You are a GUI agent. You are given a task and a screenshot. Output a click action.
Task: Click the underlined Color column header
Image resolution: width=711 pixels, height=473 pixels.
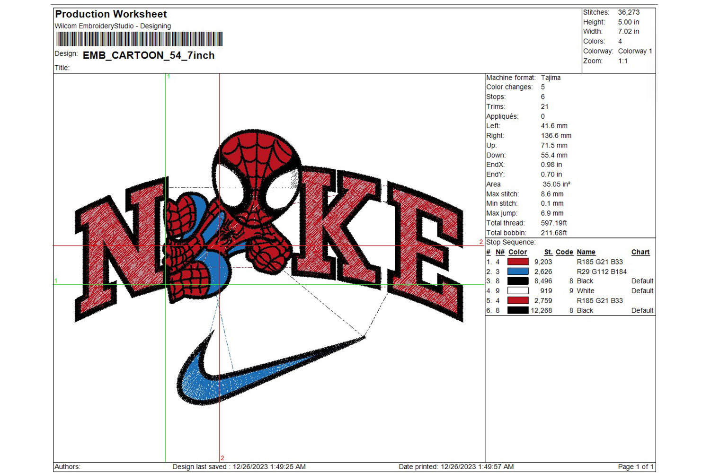tap(517, 252)
